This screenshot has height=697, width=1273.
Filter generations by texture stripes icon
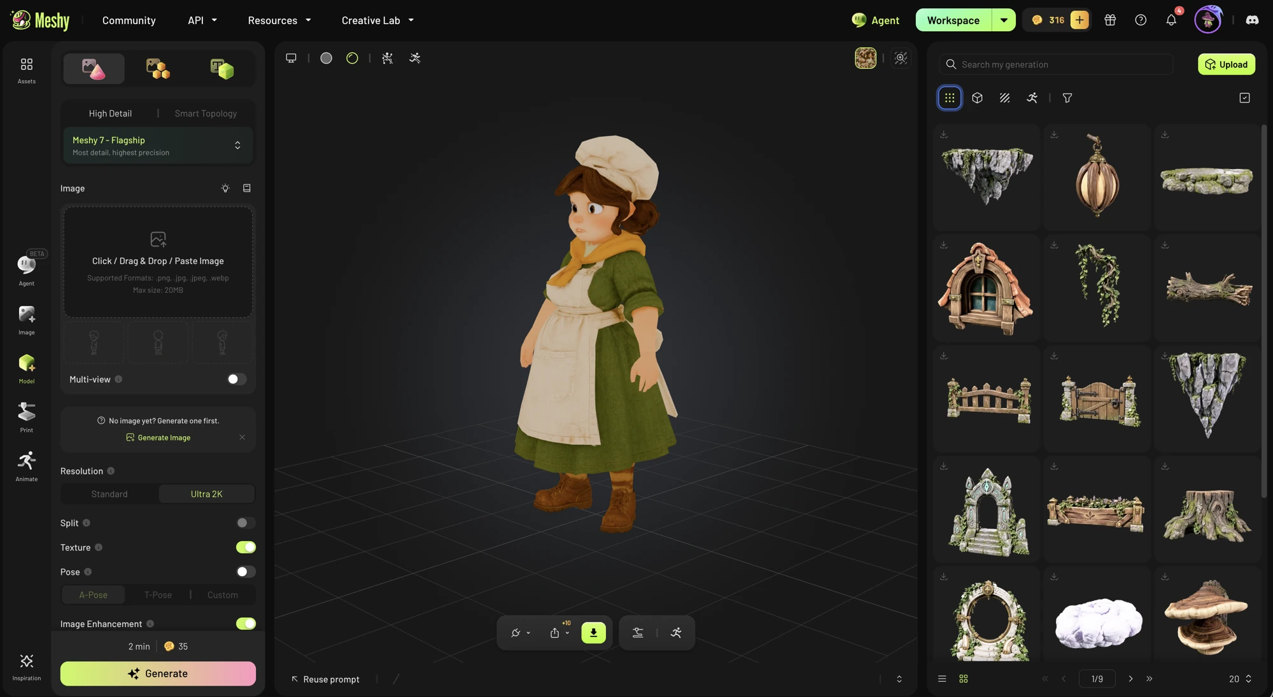pyautogui.click(x=1004, y=98)
